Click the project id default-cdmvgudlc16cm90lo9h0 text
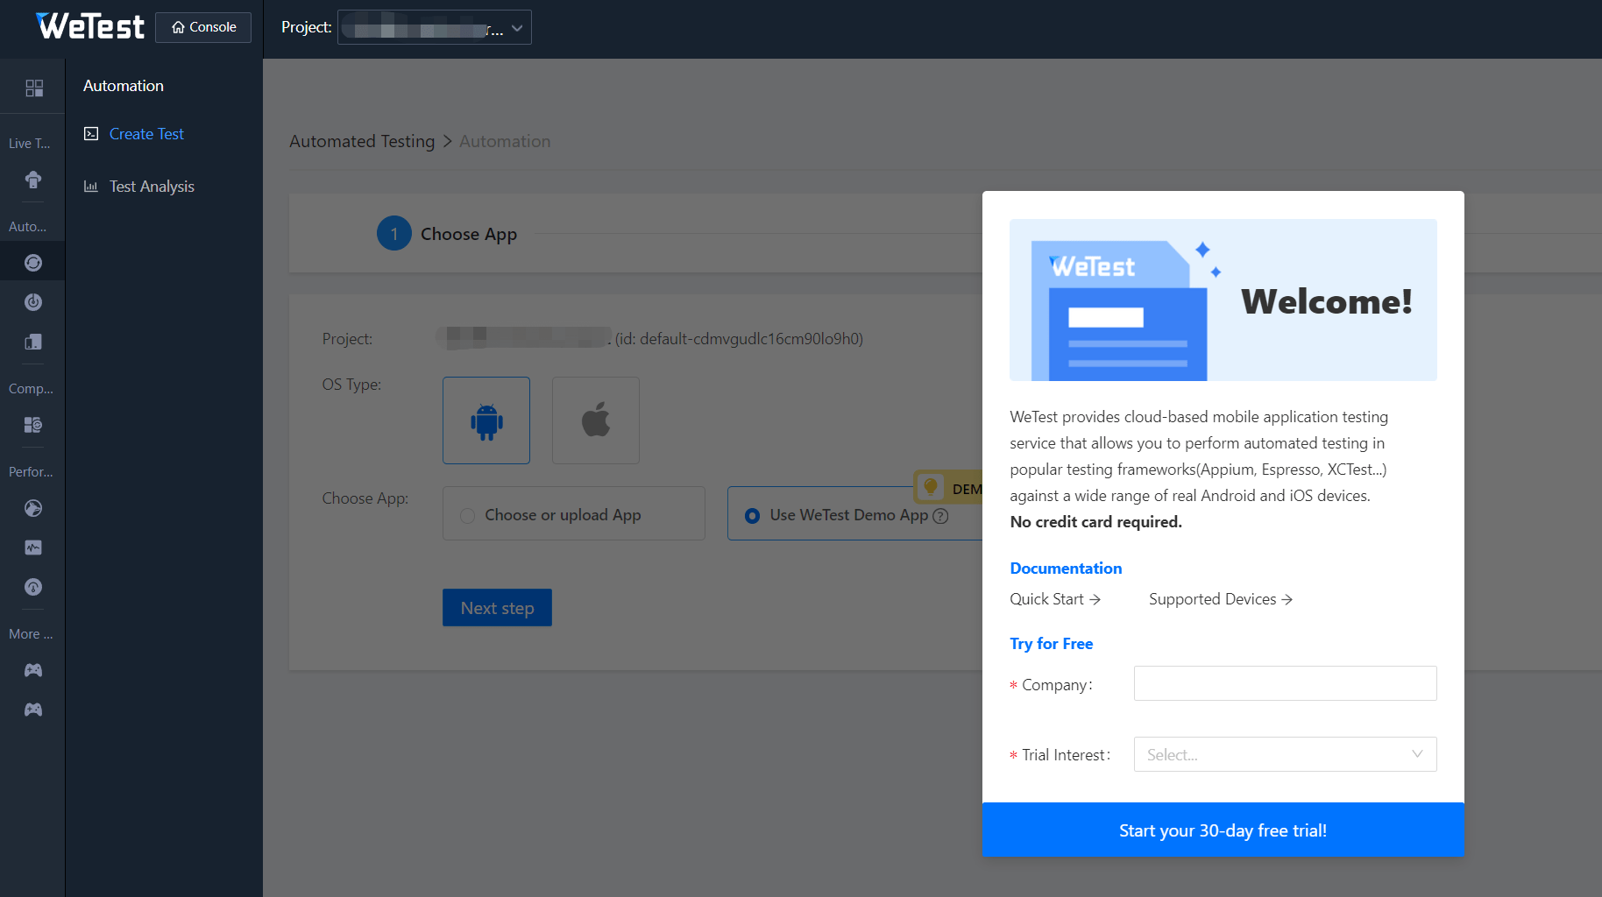This screenshot has height=897, width=1602. tap(739, 339)
